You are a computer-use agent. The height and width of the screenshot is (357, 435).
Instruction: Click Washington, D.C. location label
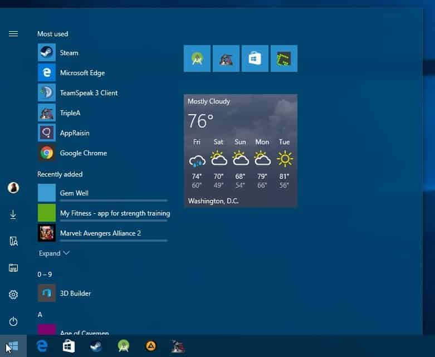(x=213, y=201)
